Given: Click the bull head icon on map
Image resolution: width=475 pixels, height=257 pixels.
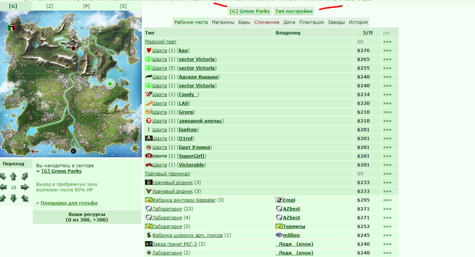Looking at the screenshot, I should [33, 151].
